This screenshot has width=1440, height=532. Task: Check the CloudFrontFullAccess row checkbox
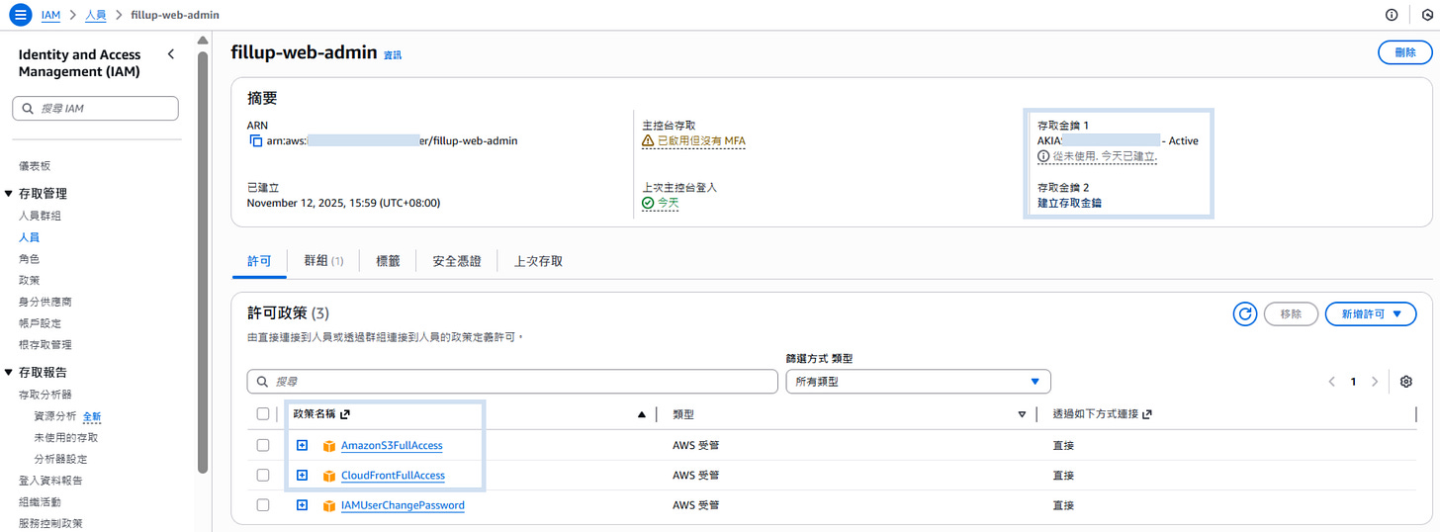tap(262, 476)
